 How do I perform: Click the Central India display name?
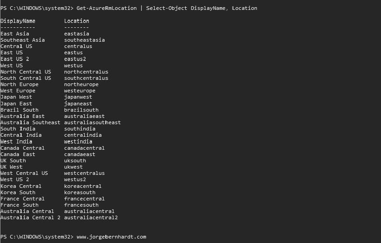point(21,135)
